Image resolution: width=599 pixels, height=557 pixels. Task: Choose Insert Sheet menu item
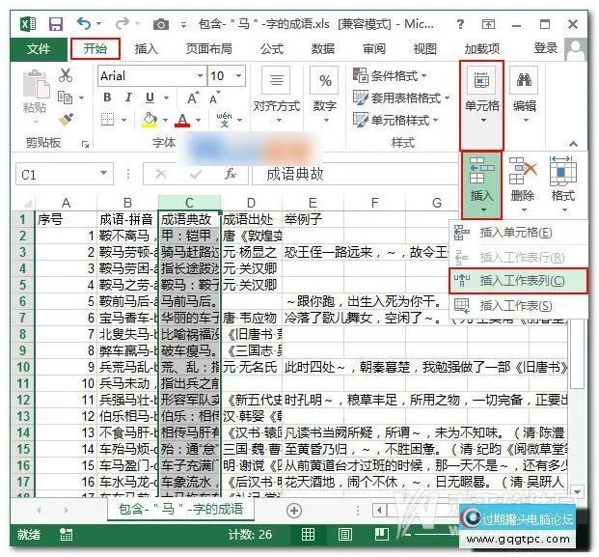pyautogui.click(x=518, y=305)
